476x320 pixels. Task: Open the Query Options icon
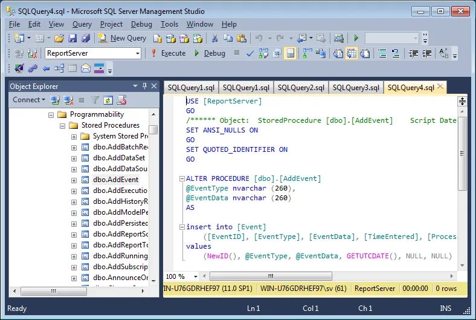click(277, 53)
